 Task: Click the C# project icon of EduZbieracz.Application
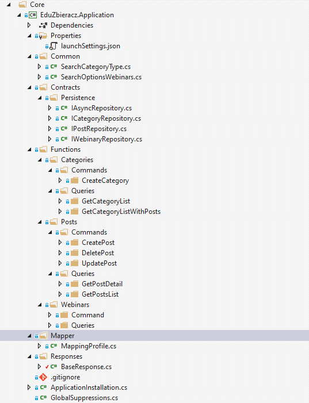coord(33,15)
